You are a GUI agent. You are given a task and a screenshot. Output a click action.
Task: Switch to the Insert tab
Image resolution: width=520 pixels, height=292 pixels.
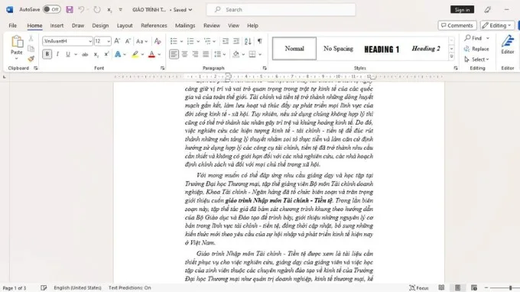point(57,25)
